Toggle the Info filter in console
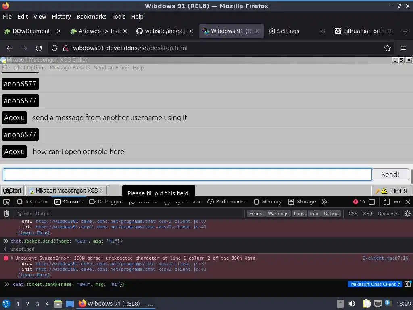 click(314, 214)
